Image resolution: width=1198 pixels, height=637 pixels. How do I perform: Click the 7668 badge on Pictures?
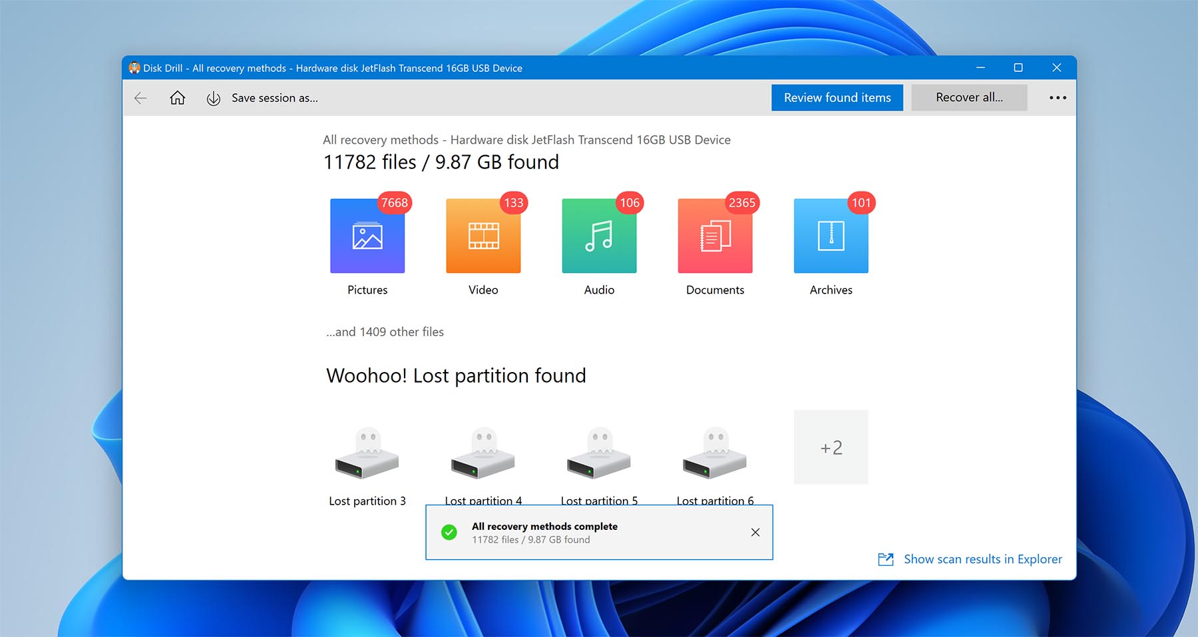coord(395,202)
